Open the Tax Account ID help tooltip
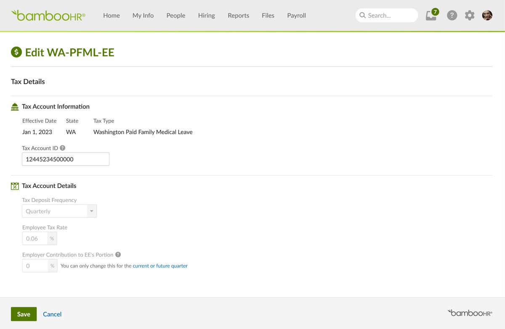 [62, 148]
